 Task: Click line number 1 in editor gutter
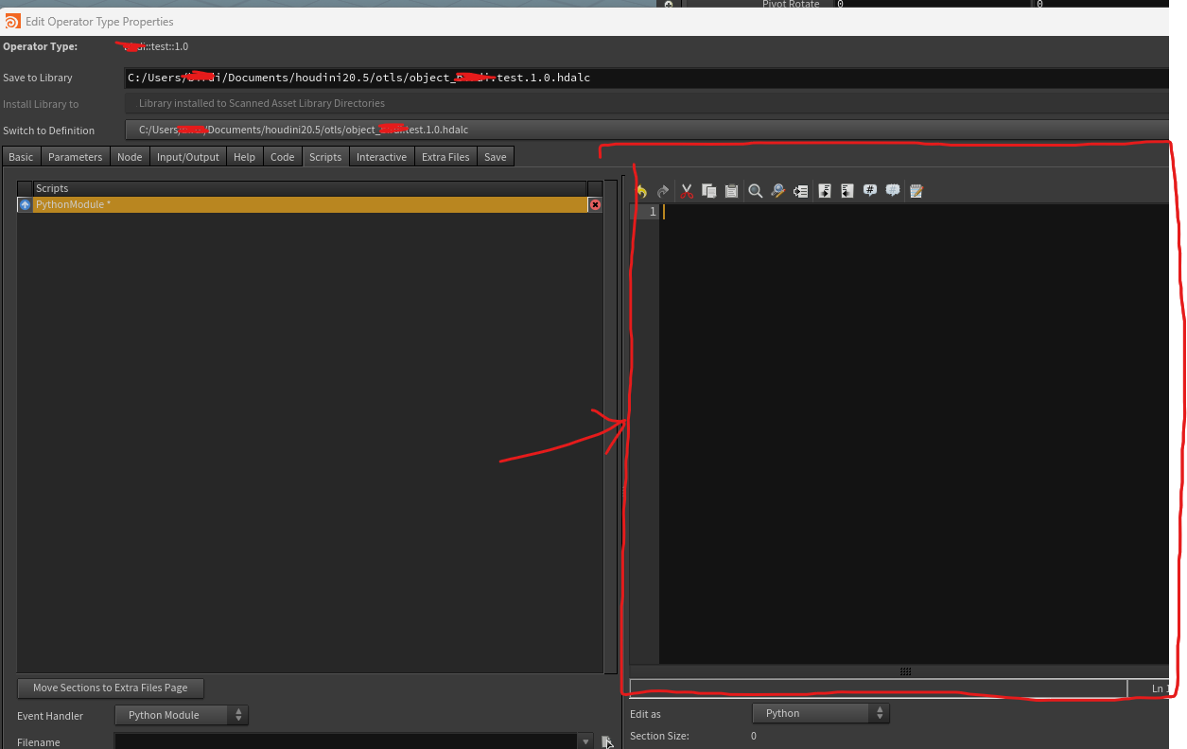653,212
